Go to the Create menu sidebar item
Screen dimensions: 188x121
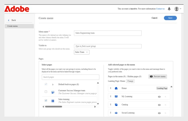click(x=19, y=26)
